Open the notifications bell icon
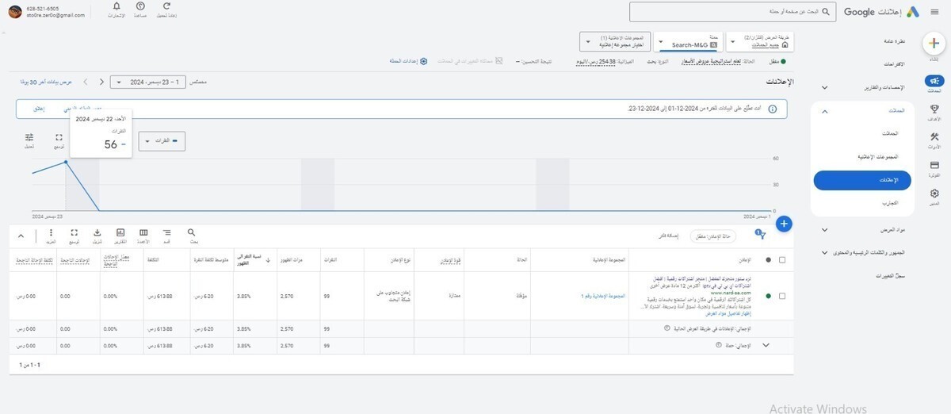 [116, 7]
